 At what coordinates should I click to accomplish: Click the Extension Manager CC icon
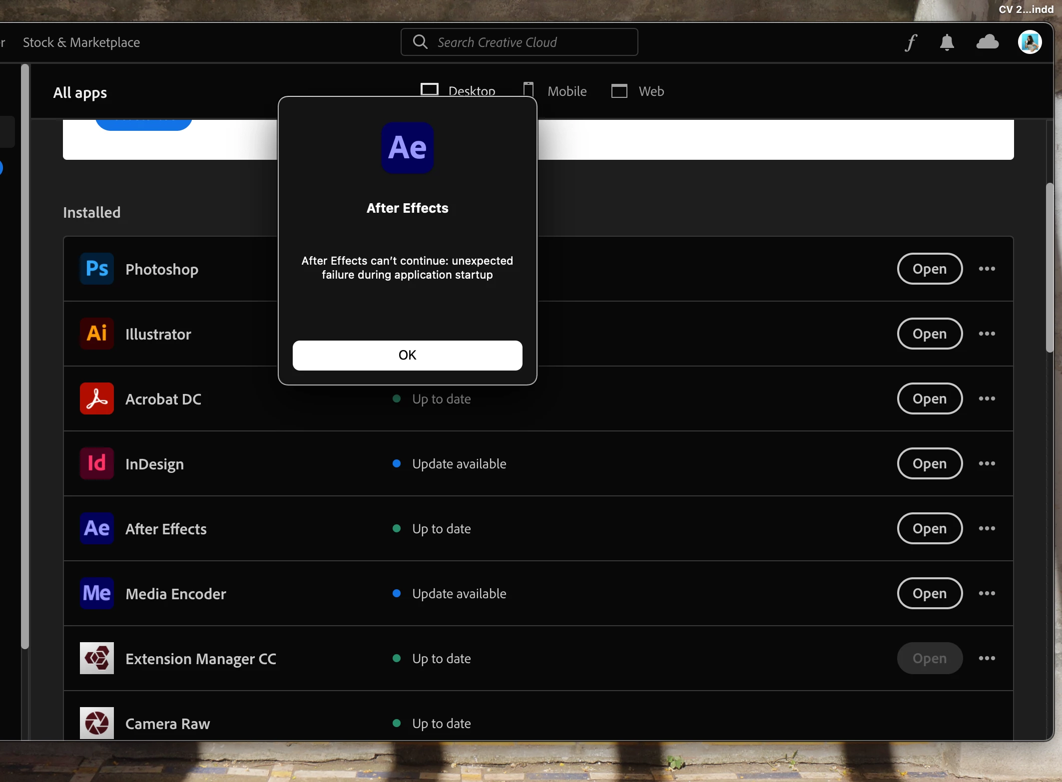tap(97, 658)
